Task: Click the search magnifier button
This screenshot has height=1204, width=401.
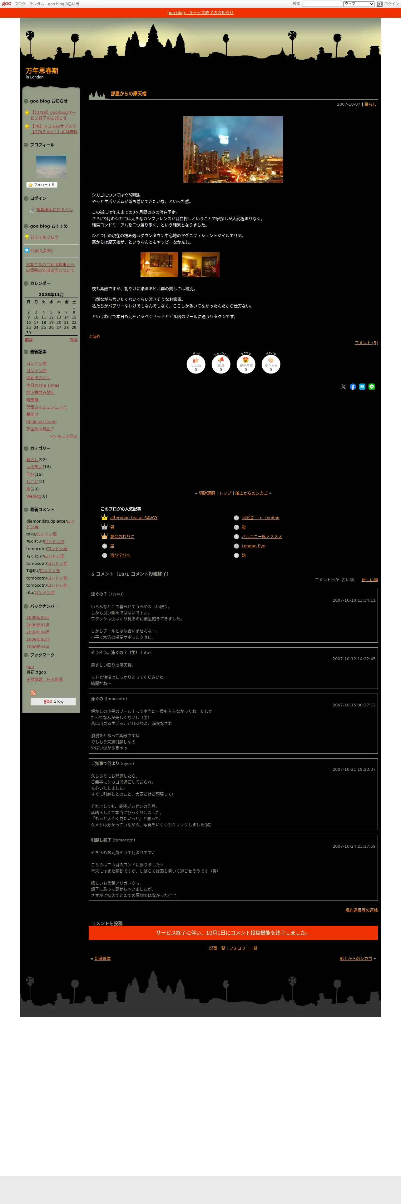Action: [379, 4]
